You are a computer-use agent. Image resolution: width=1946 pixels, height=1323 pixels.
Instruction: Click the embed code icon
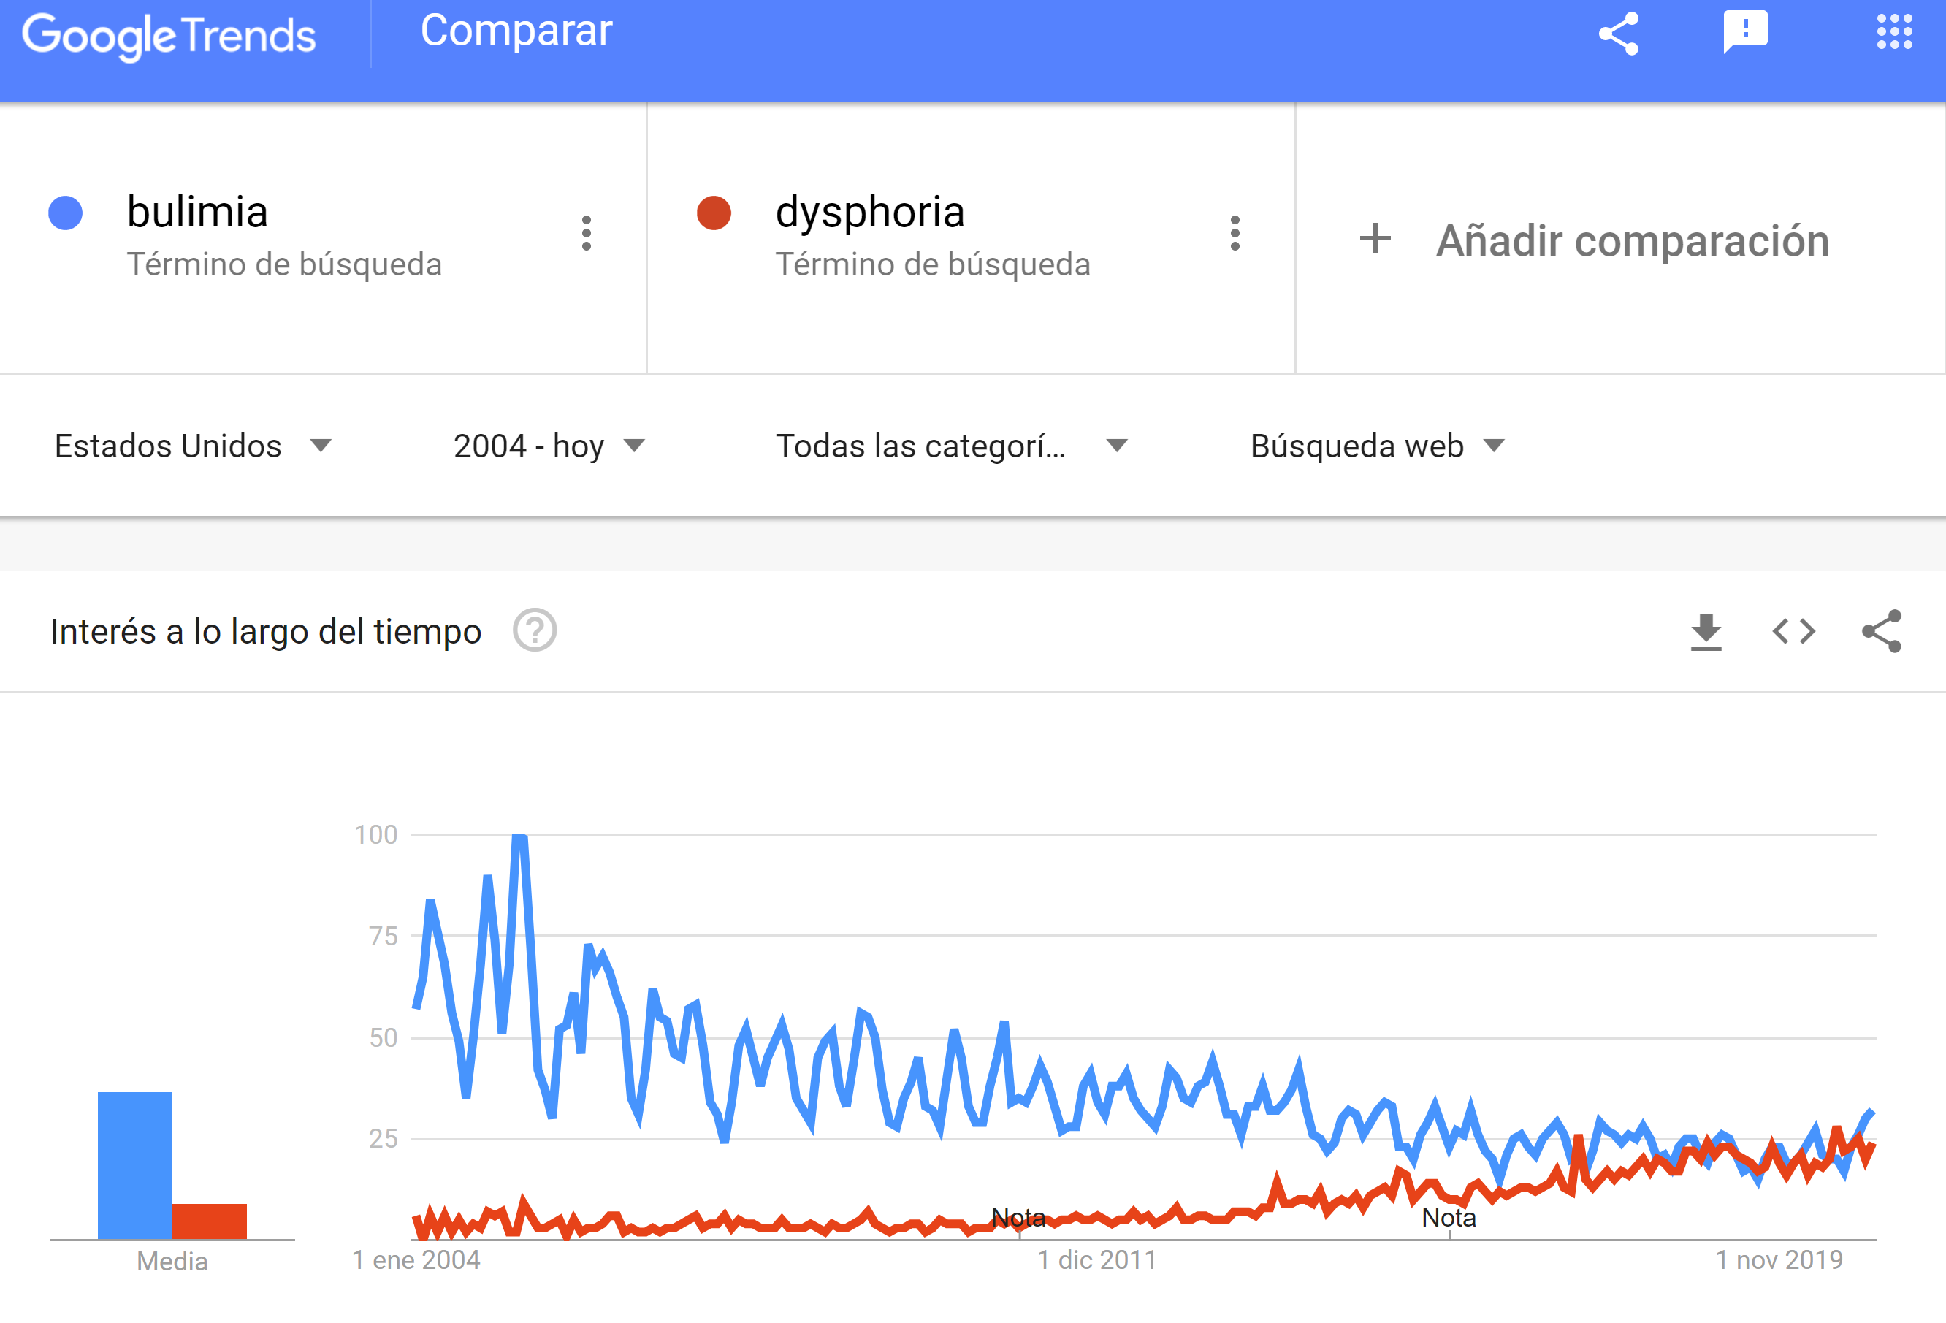coord(1793,631)
